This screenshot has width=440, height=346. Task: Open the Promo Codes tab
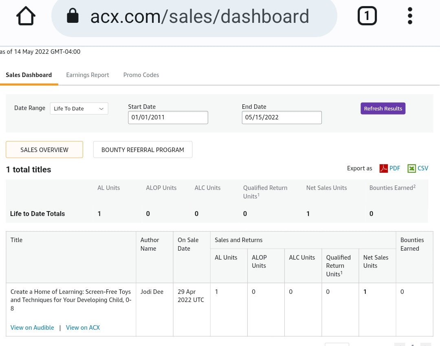pyautogui.click(x=141, y=75)
